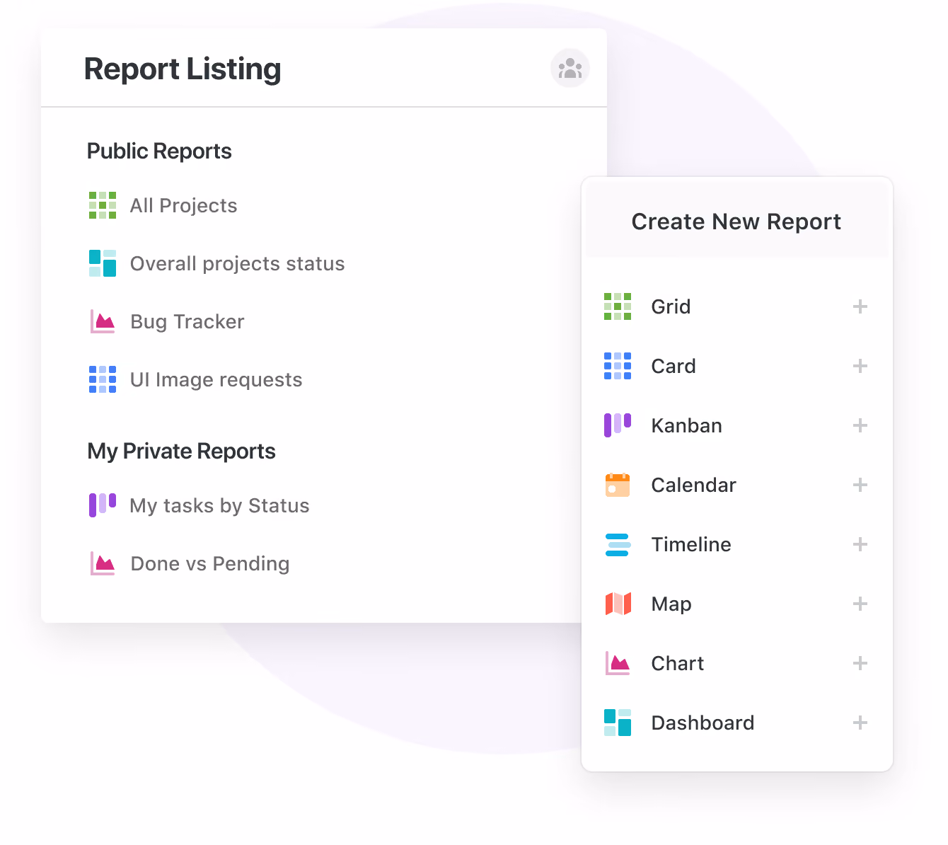Click the Map report type icon

click(x=618, y=604)
